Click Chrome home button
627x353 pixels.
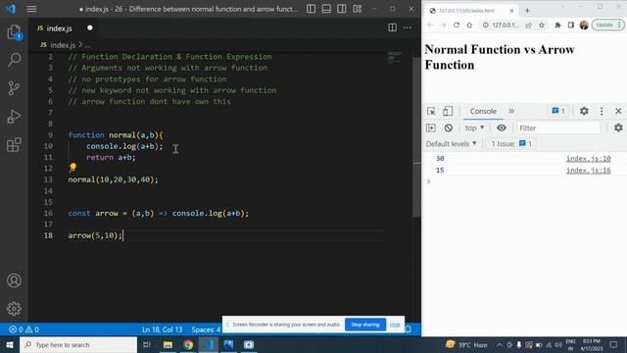(x=469, y=25)
